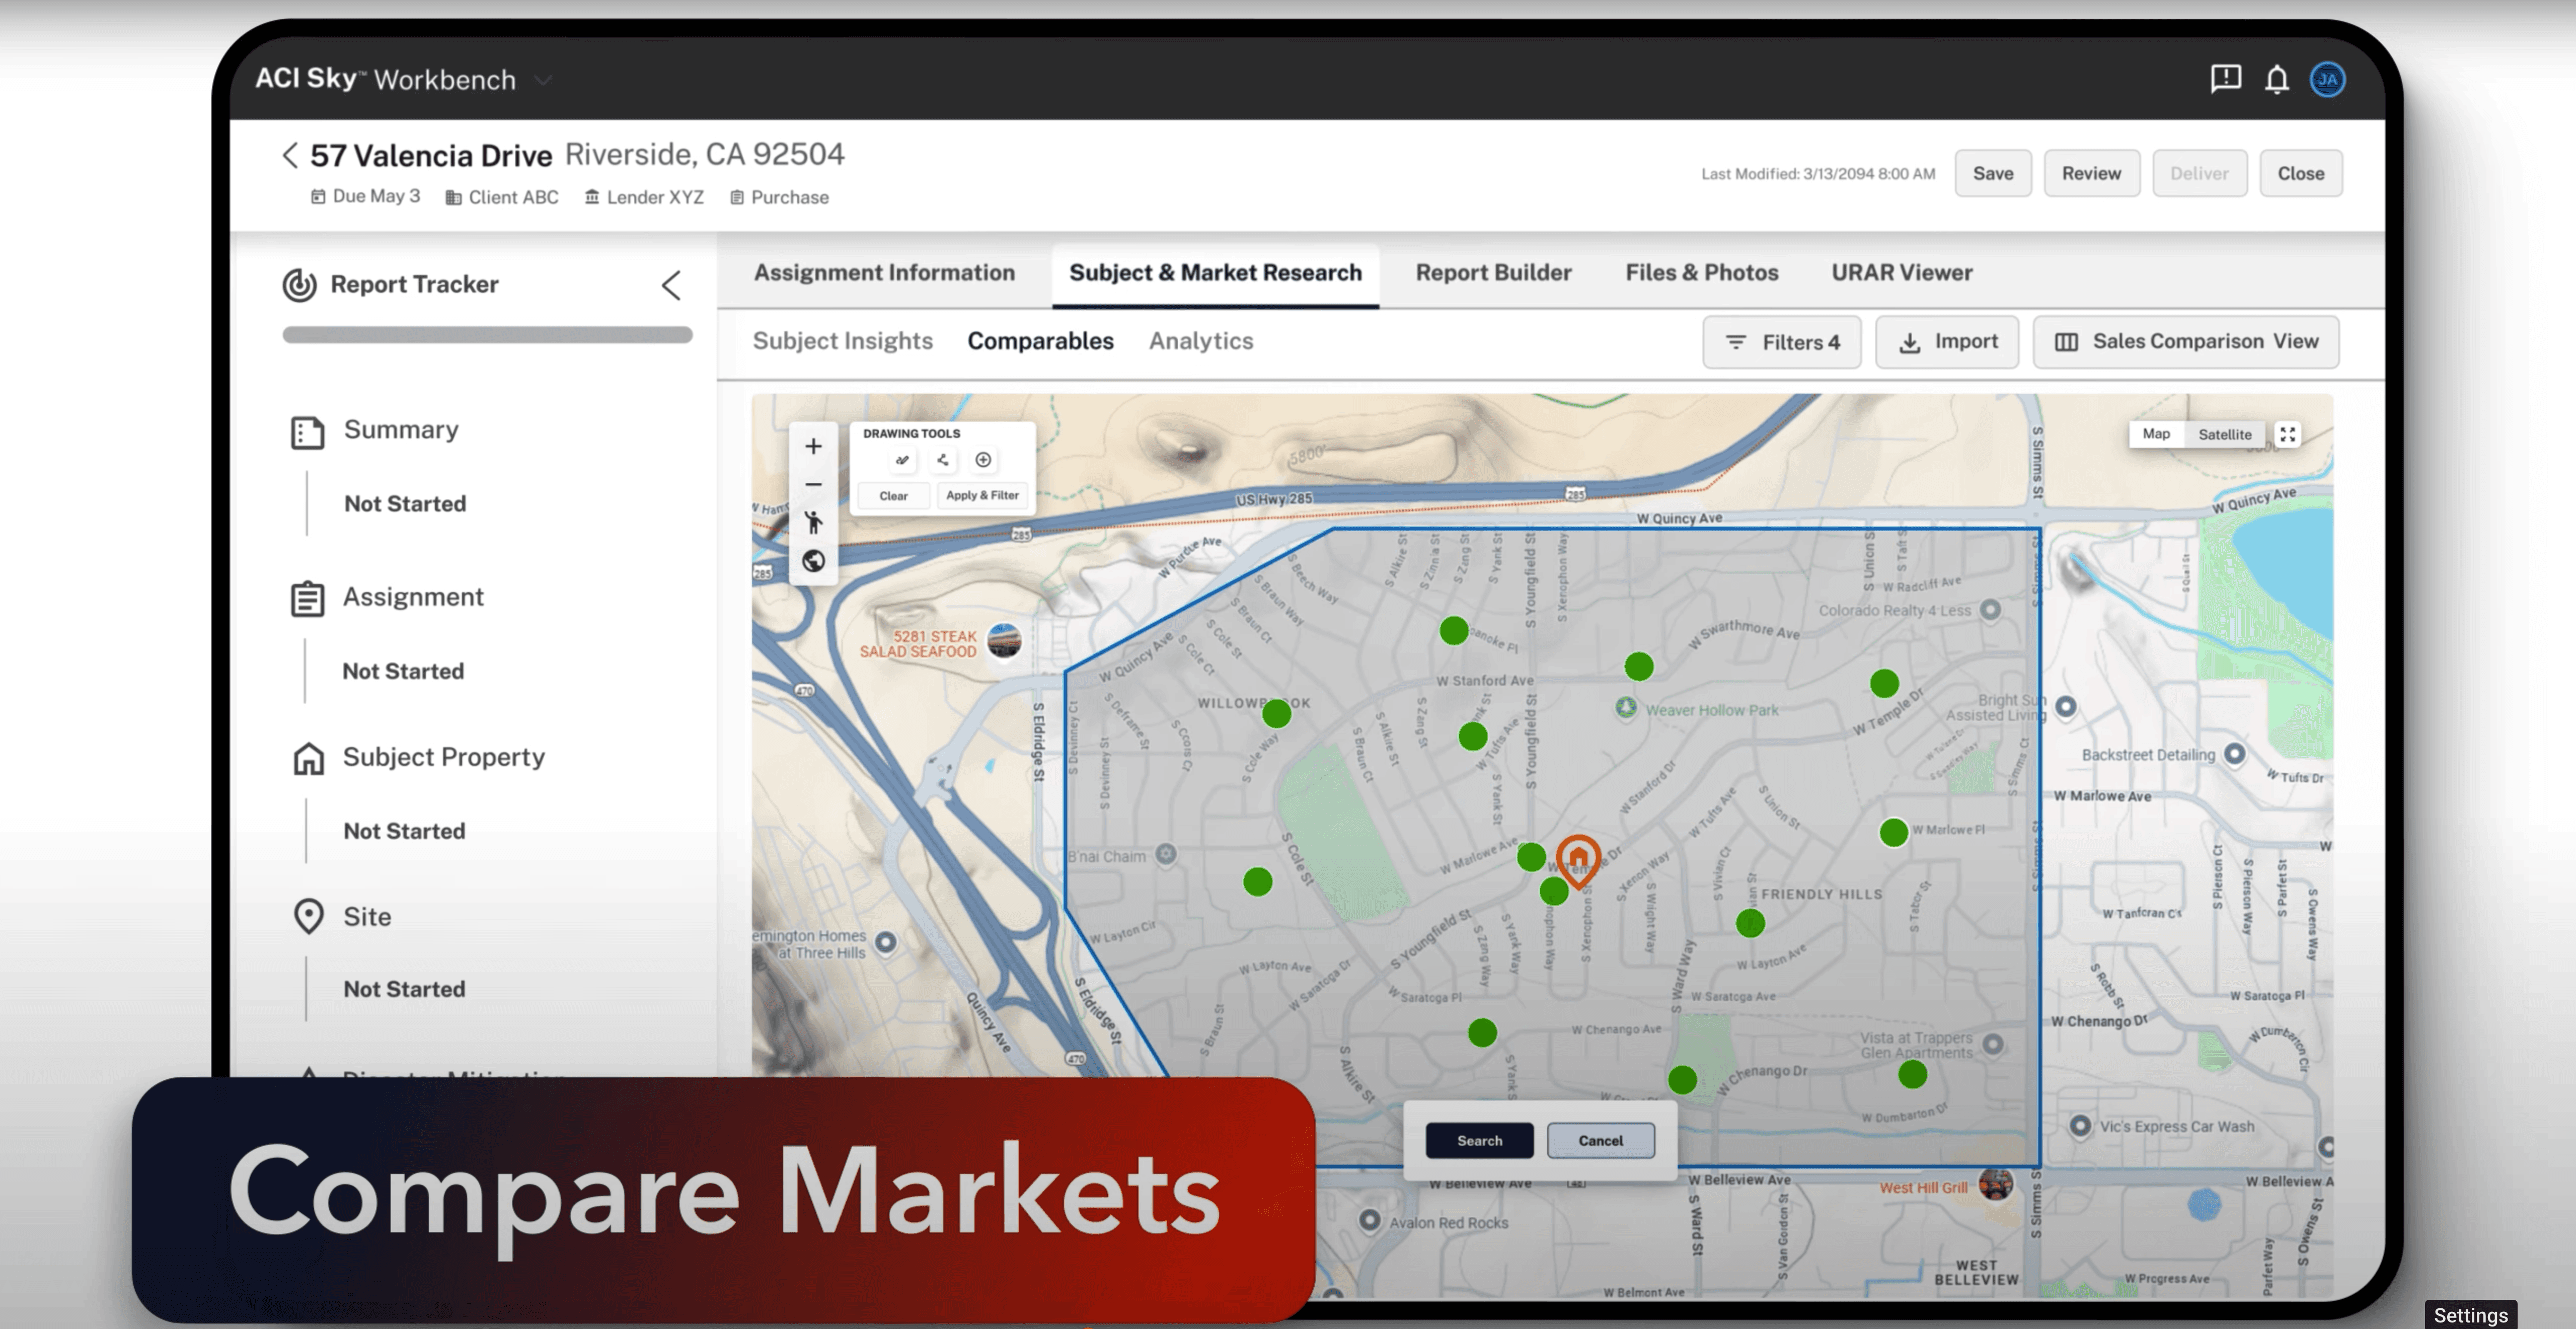
Task: Click the Import button
Action: 1947,342
